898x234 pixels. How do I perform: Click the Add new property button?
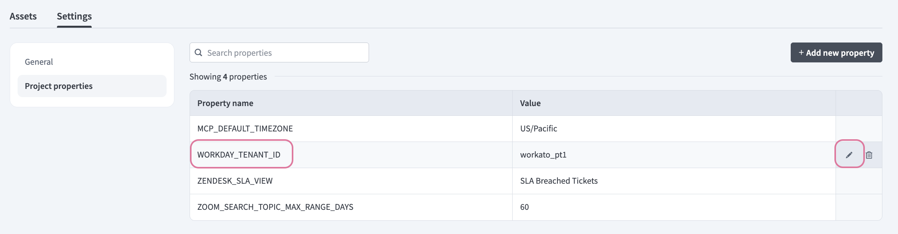pyautogui.click(x=836, y=53)
